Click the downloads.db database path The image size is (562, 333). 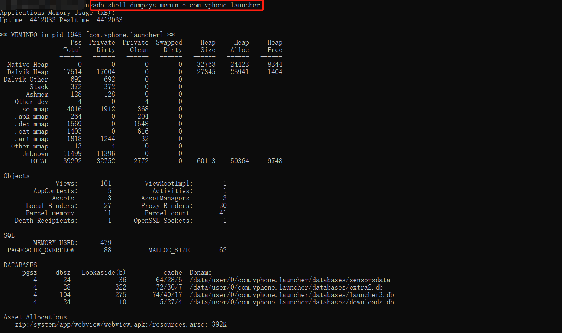coord(292,302)
